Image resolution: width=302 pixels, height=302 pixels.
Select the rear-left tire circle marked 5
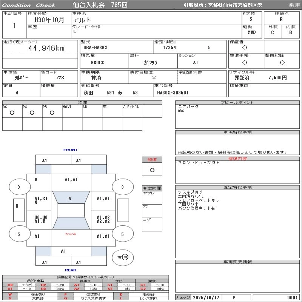pos(18,234)
